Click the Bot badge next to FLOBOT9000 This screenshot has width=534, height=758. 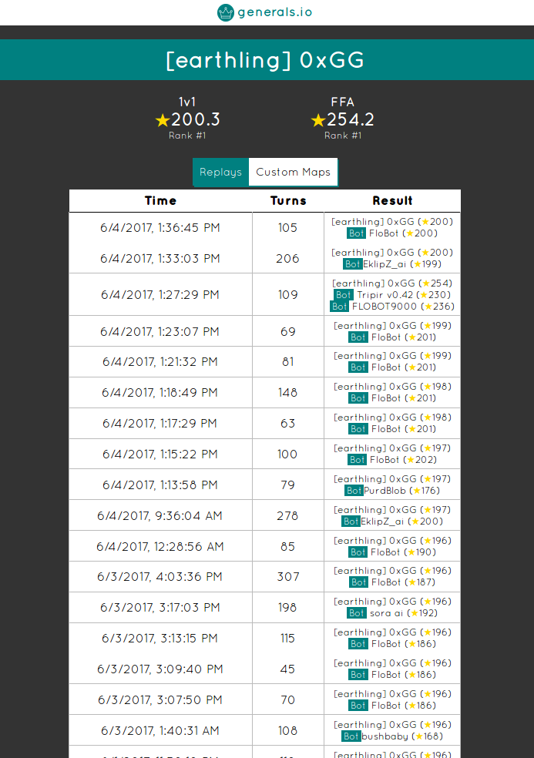coord(339,306)
